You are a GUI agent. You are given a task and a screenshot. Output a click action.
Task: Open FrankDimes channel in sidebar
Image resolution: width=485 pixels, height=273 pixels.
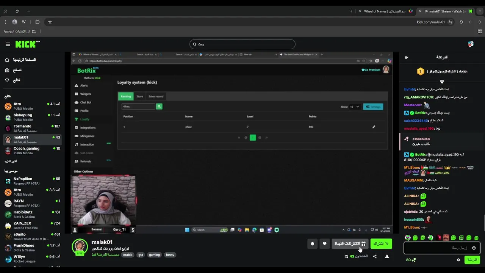[32, 248]
